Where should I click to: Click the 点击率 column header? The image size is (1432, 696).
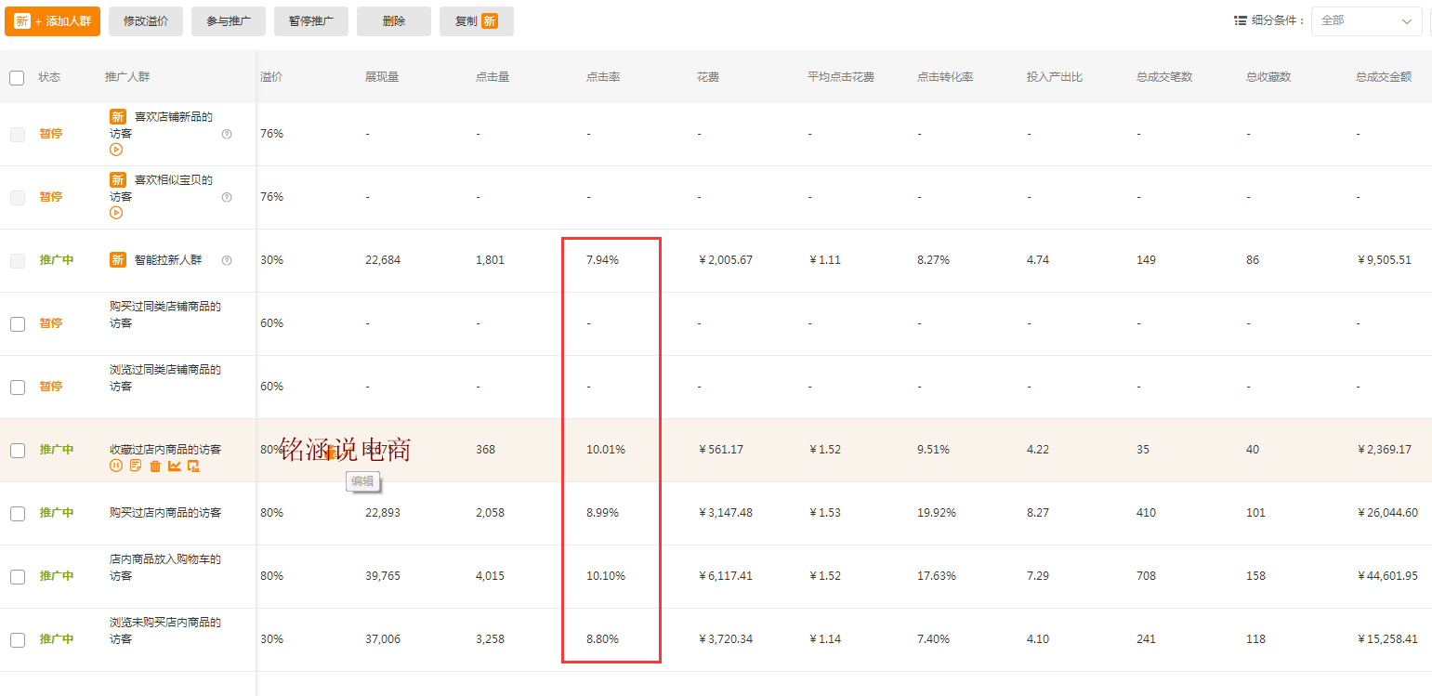pos(603,77)
